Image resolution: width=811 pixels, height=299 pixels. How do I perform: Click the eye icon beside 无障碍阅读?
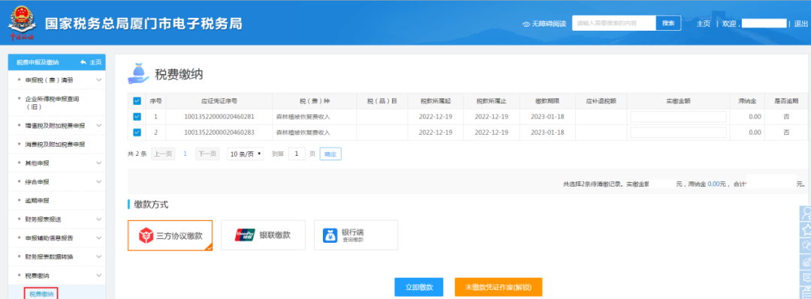(x=526, y=24)
